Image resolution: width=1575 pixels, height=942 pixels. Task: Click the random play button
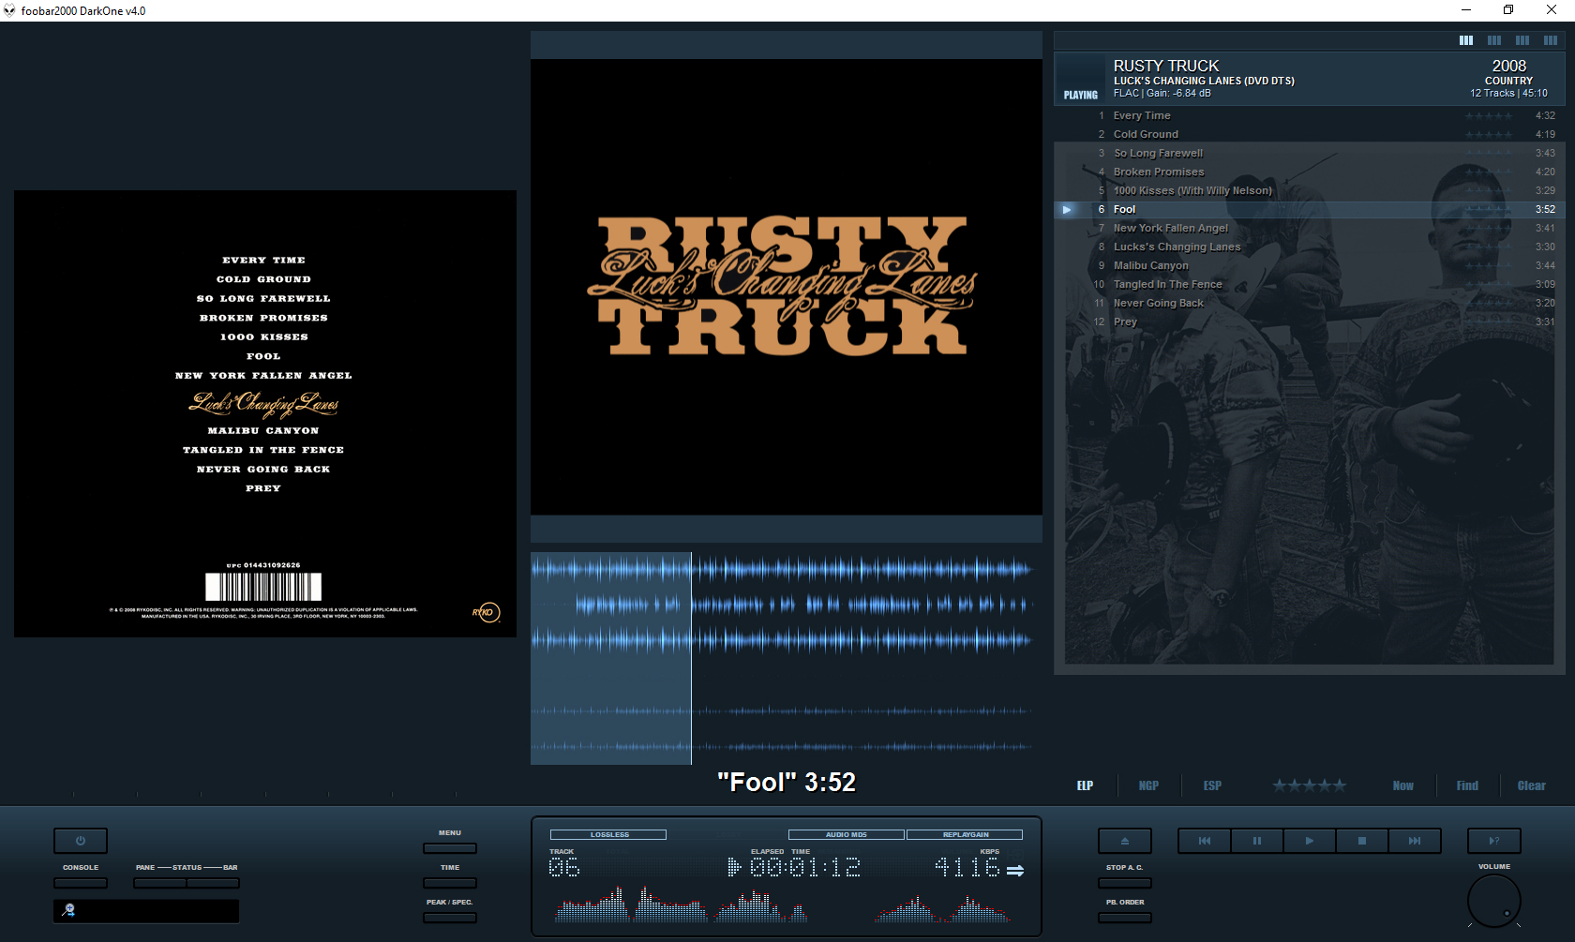(x=1494, y=841)
